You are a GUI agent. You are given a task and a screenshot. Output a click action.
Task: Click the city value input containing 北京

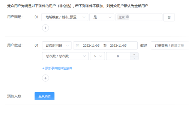139,17
